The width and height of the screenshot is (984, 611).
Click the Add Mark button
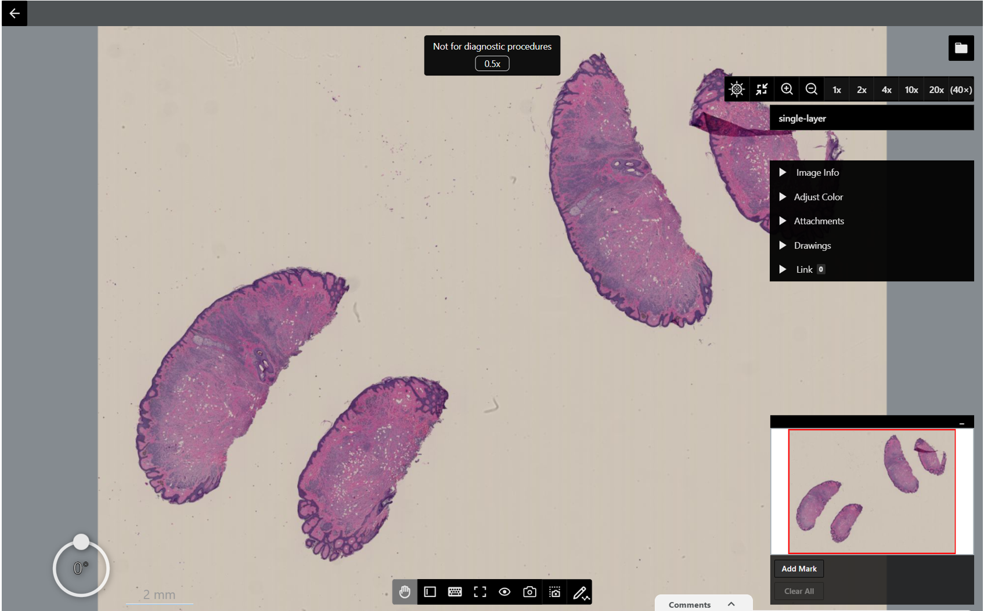pyautogui.click(x=799, y=569)
